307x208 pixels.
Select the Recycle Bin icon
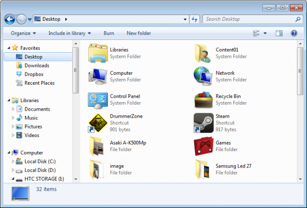click(x=204, y=99)
